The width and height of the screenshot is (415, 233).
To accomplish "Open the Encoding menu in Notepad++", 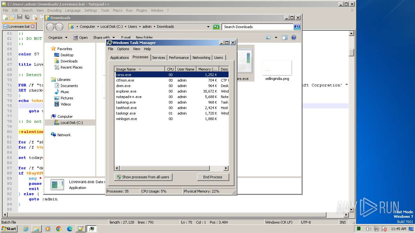I will click(x=54, y=10).
